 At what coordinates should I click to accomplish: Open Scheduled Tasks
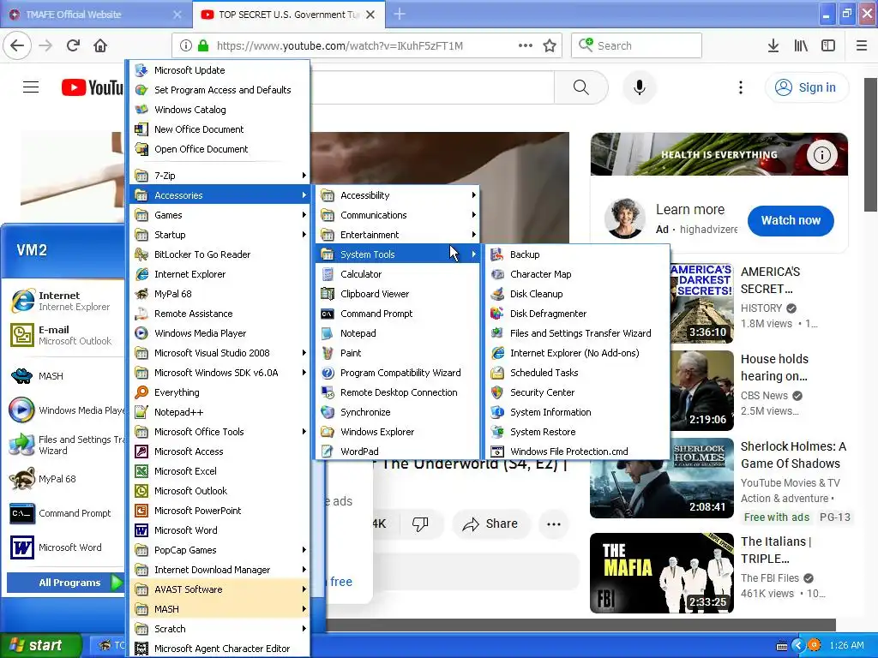click(x=577, y=373)
